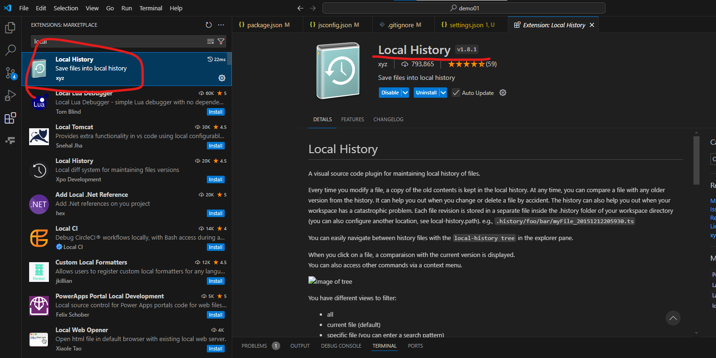Open the Explorer view in activity bar
The image size is (716, 358).
(10, 28)
